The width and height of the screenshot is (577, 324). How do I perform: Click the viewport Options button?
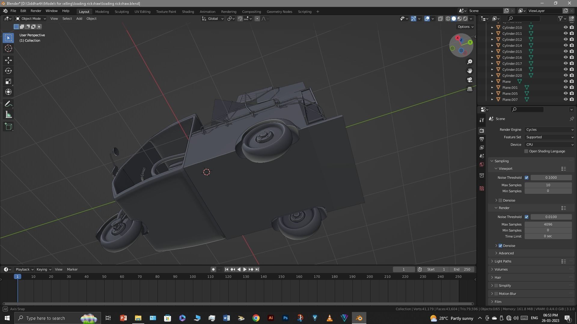point(466,27)
